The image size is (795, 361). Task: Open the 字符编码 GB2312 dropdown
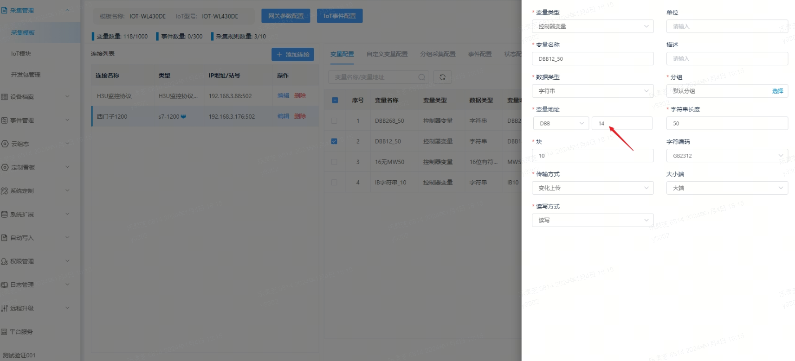[727, 156]
